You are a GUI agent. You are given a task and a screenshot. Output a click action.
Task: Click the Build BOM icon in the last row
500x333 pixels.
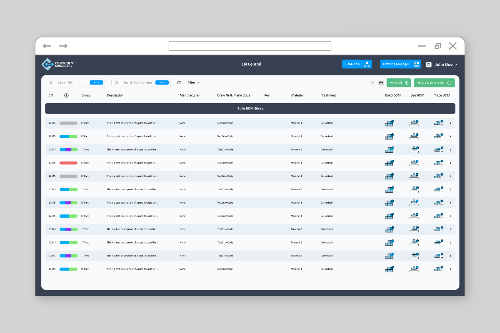coord(389,269)
